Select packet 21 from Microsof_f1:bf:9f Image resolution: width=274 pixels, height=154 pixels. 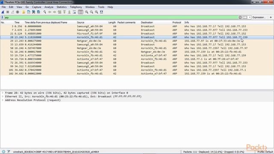click(137, 33)
